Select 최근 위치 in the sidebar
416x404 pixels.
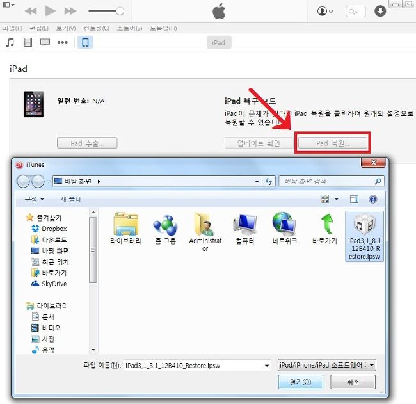(x=51, y=262)
